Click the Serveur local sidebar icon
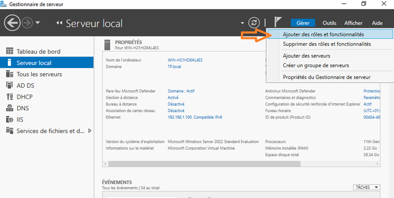 coord(10,62)
